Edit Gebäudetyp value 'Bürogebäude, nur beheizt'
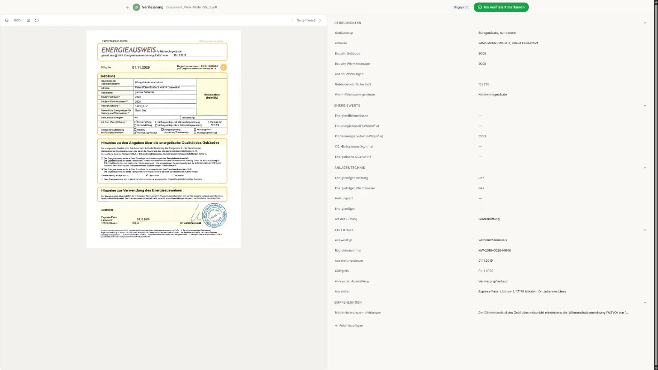 tap(497, 33)
